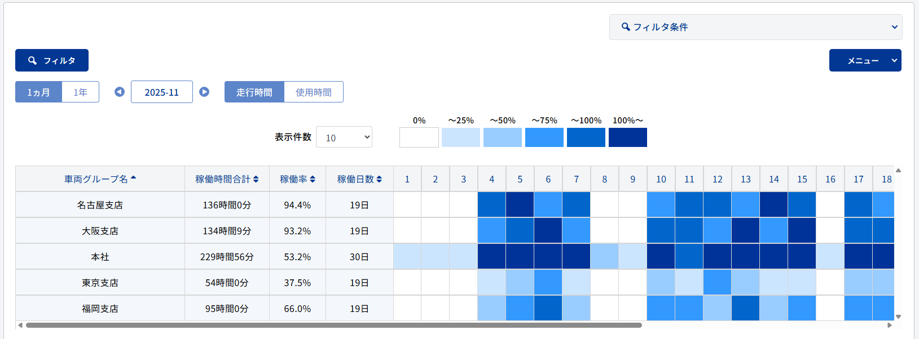Sort table by 稼働率 column
This screenshot has height=339, width=919.
click(x=297, y=179)
